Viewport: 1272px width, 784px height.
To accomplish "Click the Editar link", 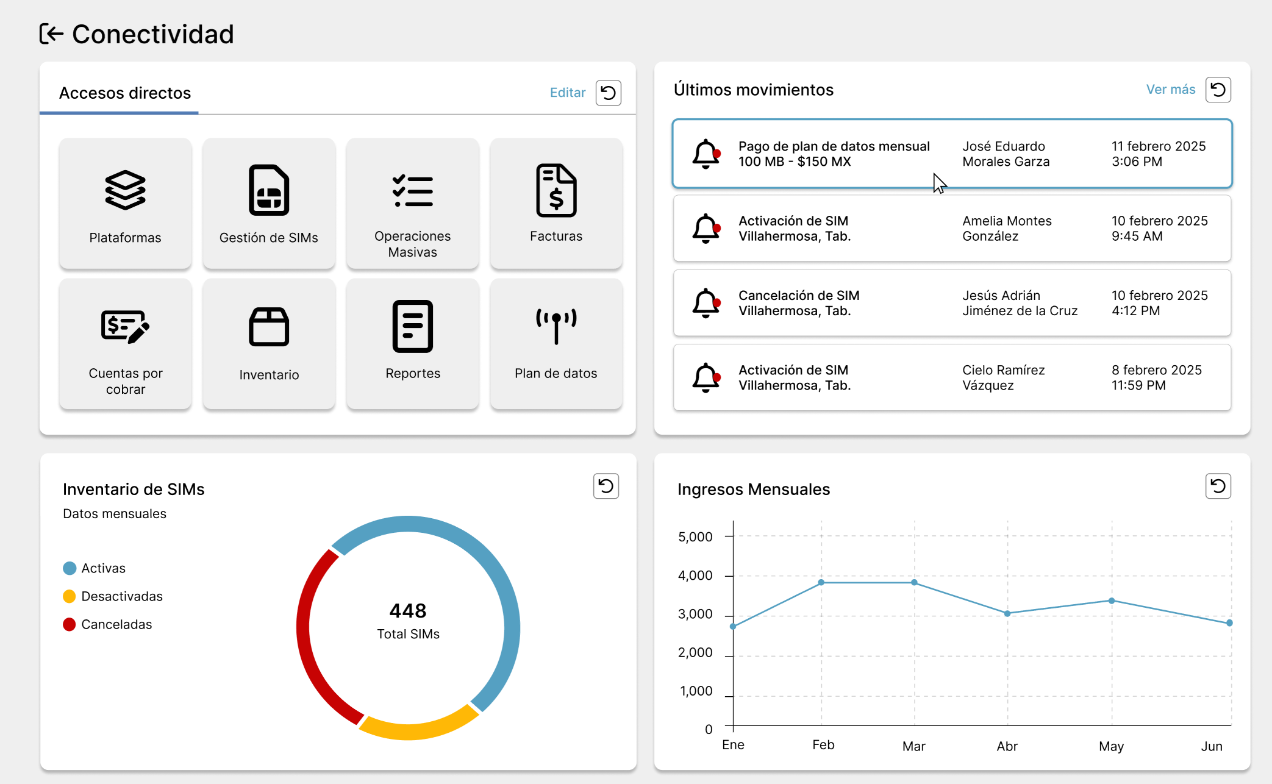I will [567, 93].
